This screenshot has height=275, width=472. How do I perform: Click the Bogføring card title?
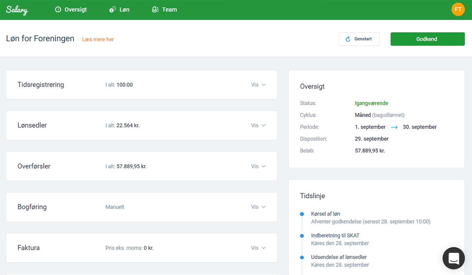point(32,207)
